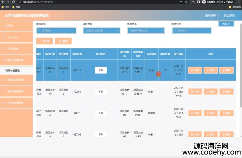The image size is (242, 158).
Task: Click the 教师名称 search input field
Action: point(191,30)
